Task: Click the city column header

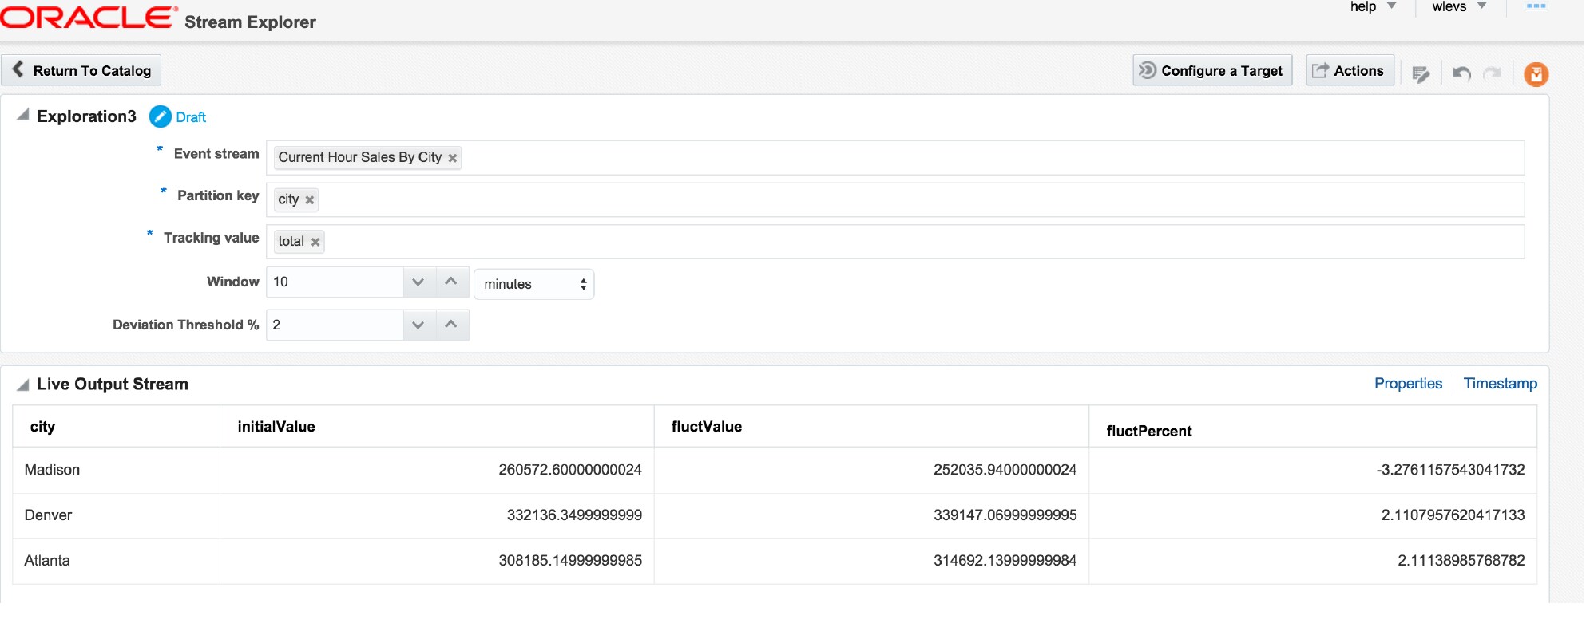Action: point(117,427)
